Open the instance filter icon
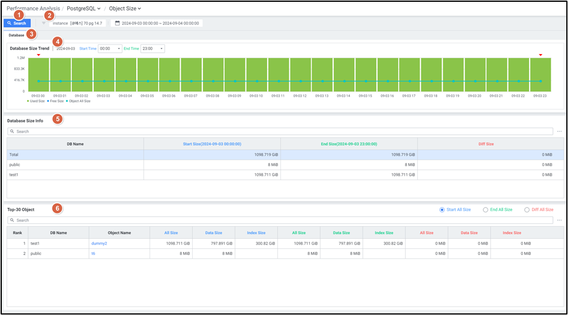Image resolution: width=568 pixels, height=315 pixels. tap(43, 23)
